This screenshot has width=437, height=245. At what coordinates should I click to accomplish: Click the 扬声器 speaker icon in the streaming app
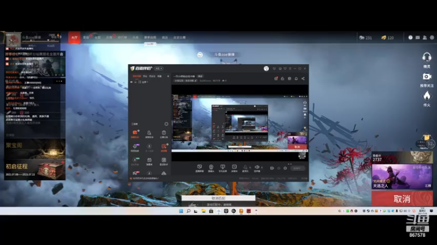click(257, 167)
